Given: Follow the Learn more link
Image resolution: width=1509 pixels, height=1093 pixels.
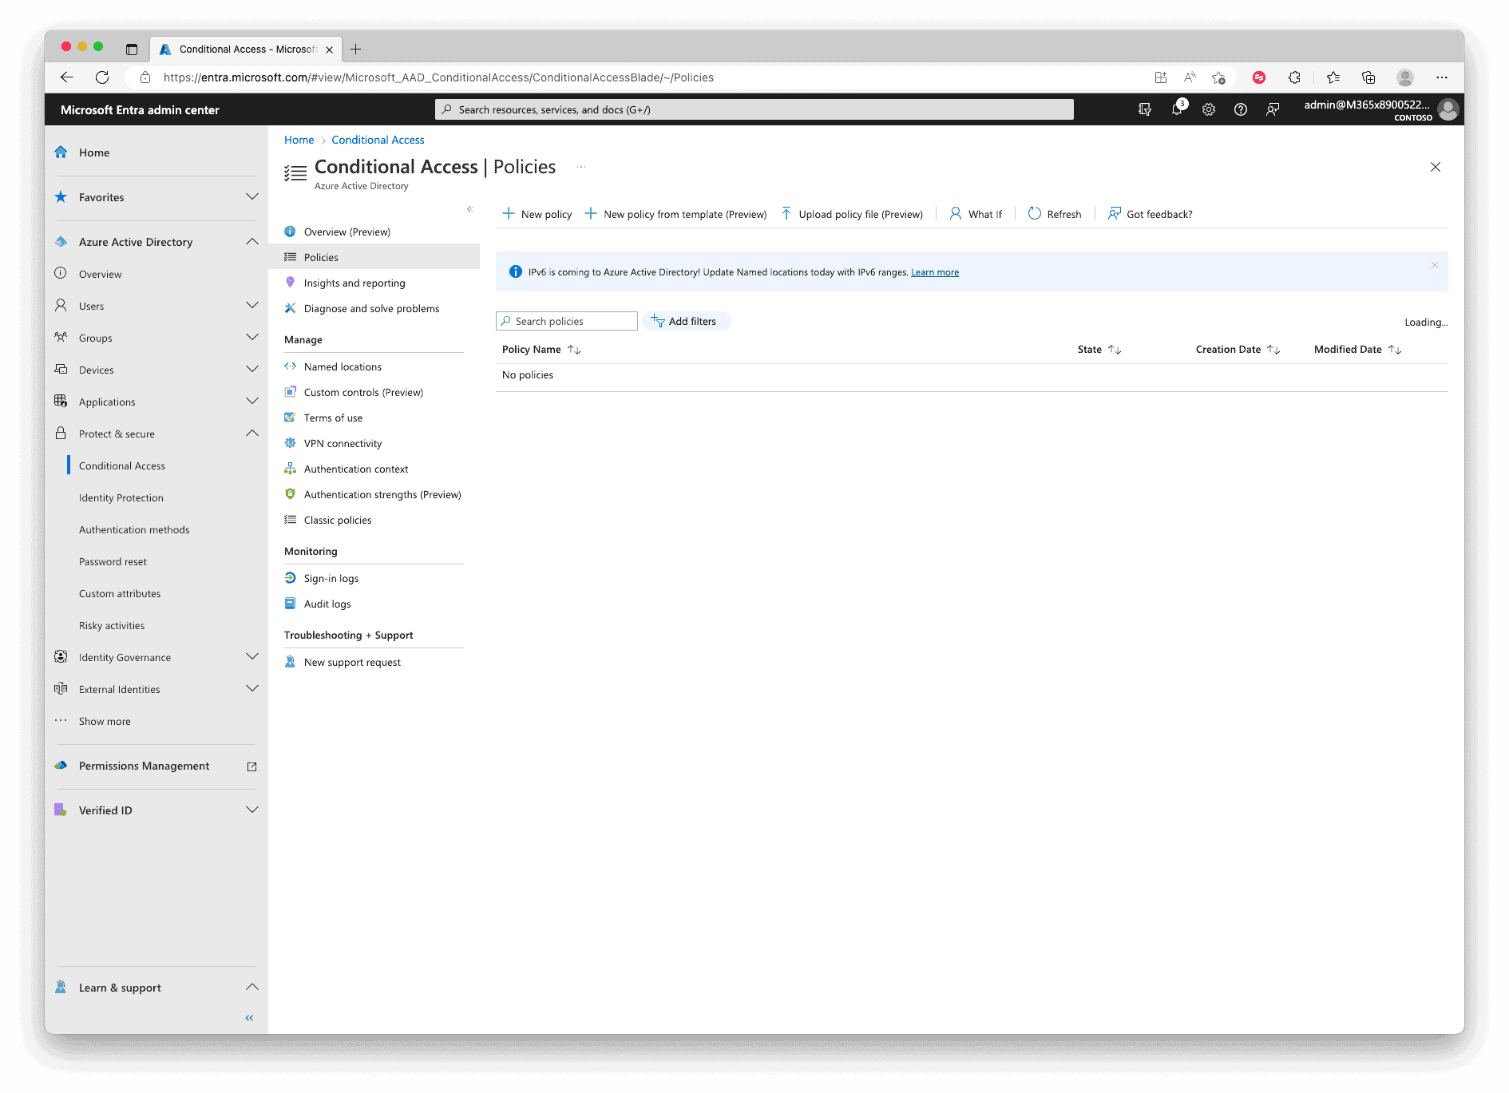Looking at the screenshot, I should [x=934, y=272].
